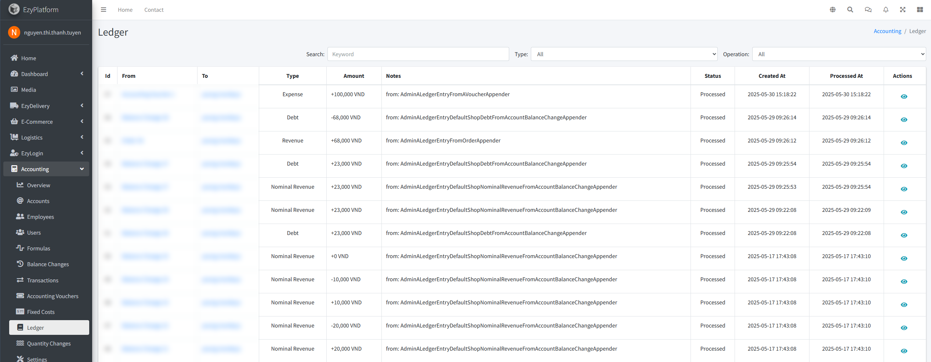Image resolution: width=931 pixels, height=362 pixels.
Task: Open Quantity Changes page
Action: point(49,343)
